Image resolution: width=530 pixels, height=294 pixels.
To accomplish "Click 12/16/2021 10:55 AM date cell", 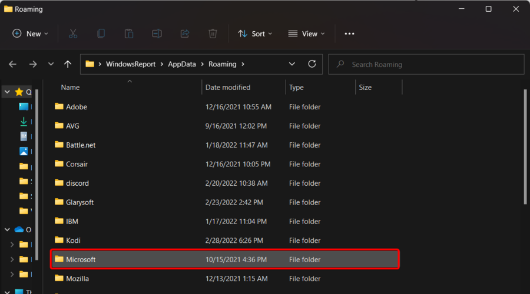I will pos(238,107).
